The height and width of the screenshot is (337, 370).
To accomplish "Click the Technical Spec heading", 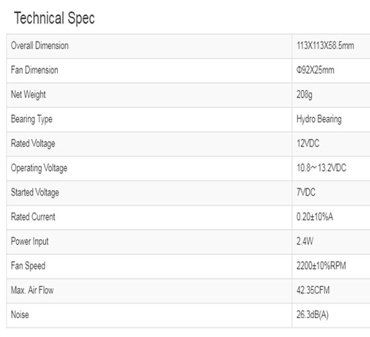I will [54, 18].
